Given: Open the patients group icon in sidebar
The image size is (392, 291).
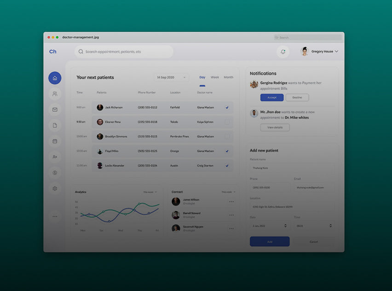Looking at the screenshot, I should tap(55, 94).
